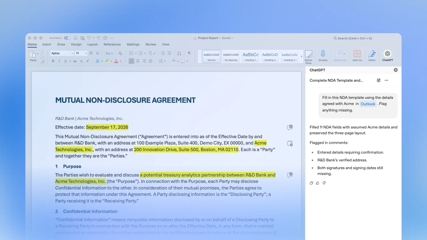
Task: Give a thumbs up to the ChatGPT response
Action: (318, 183)
